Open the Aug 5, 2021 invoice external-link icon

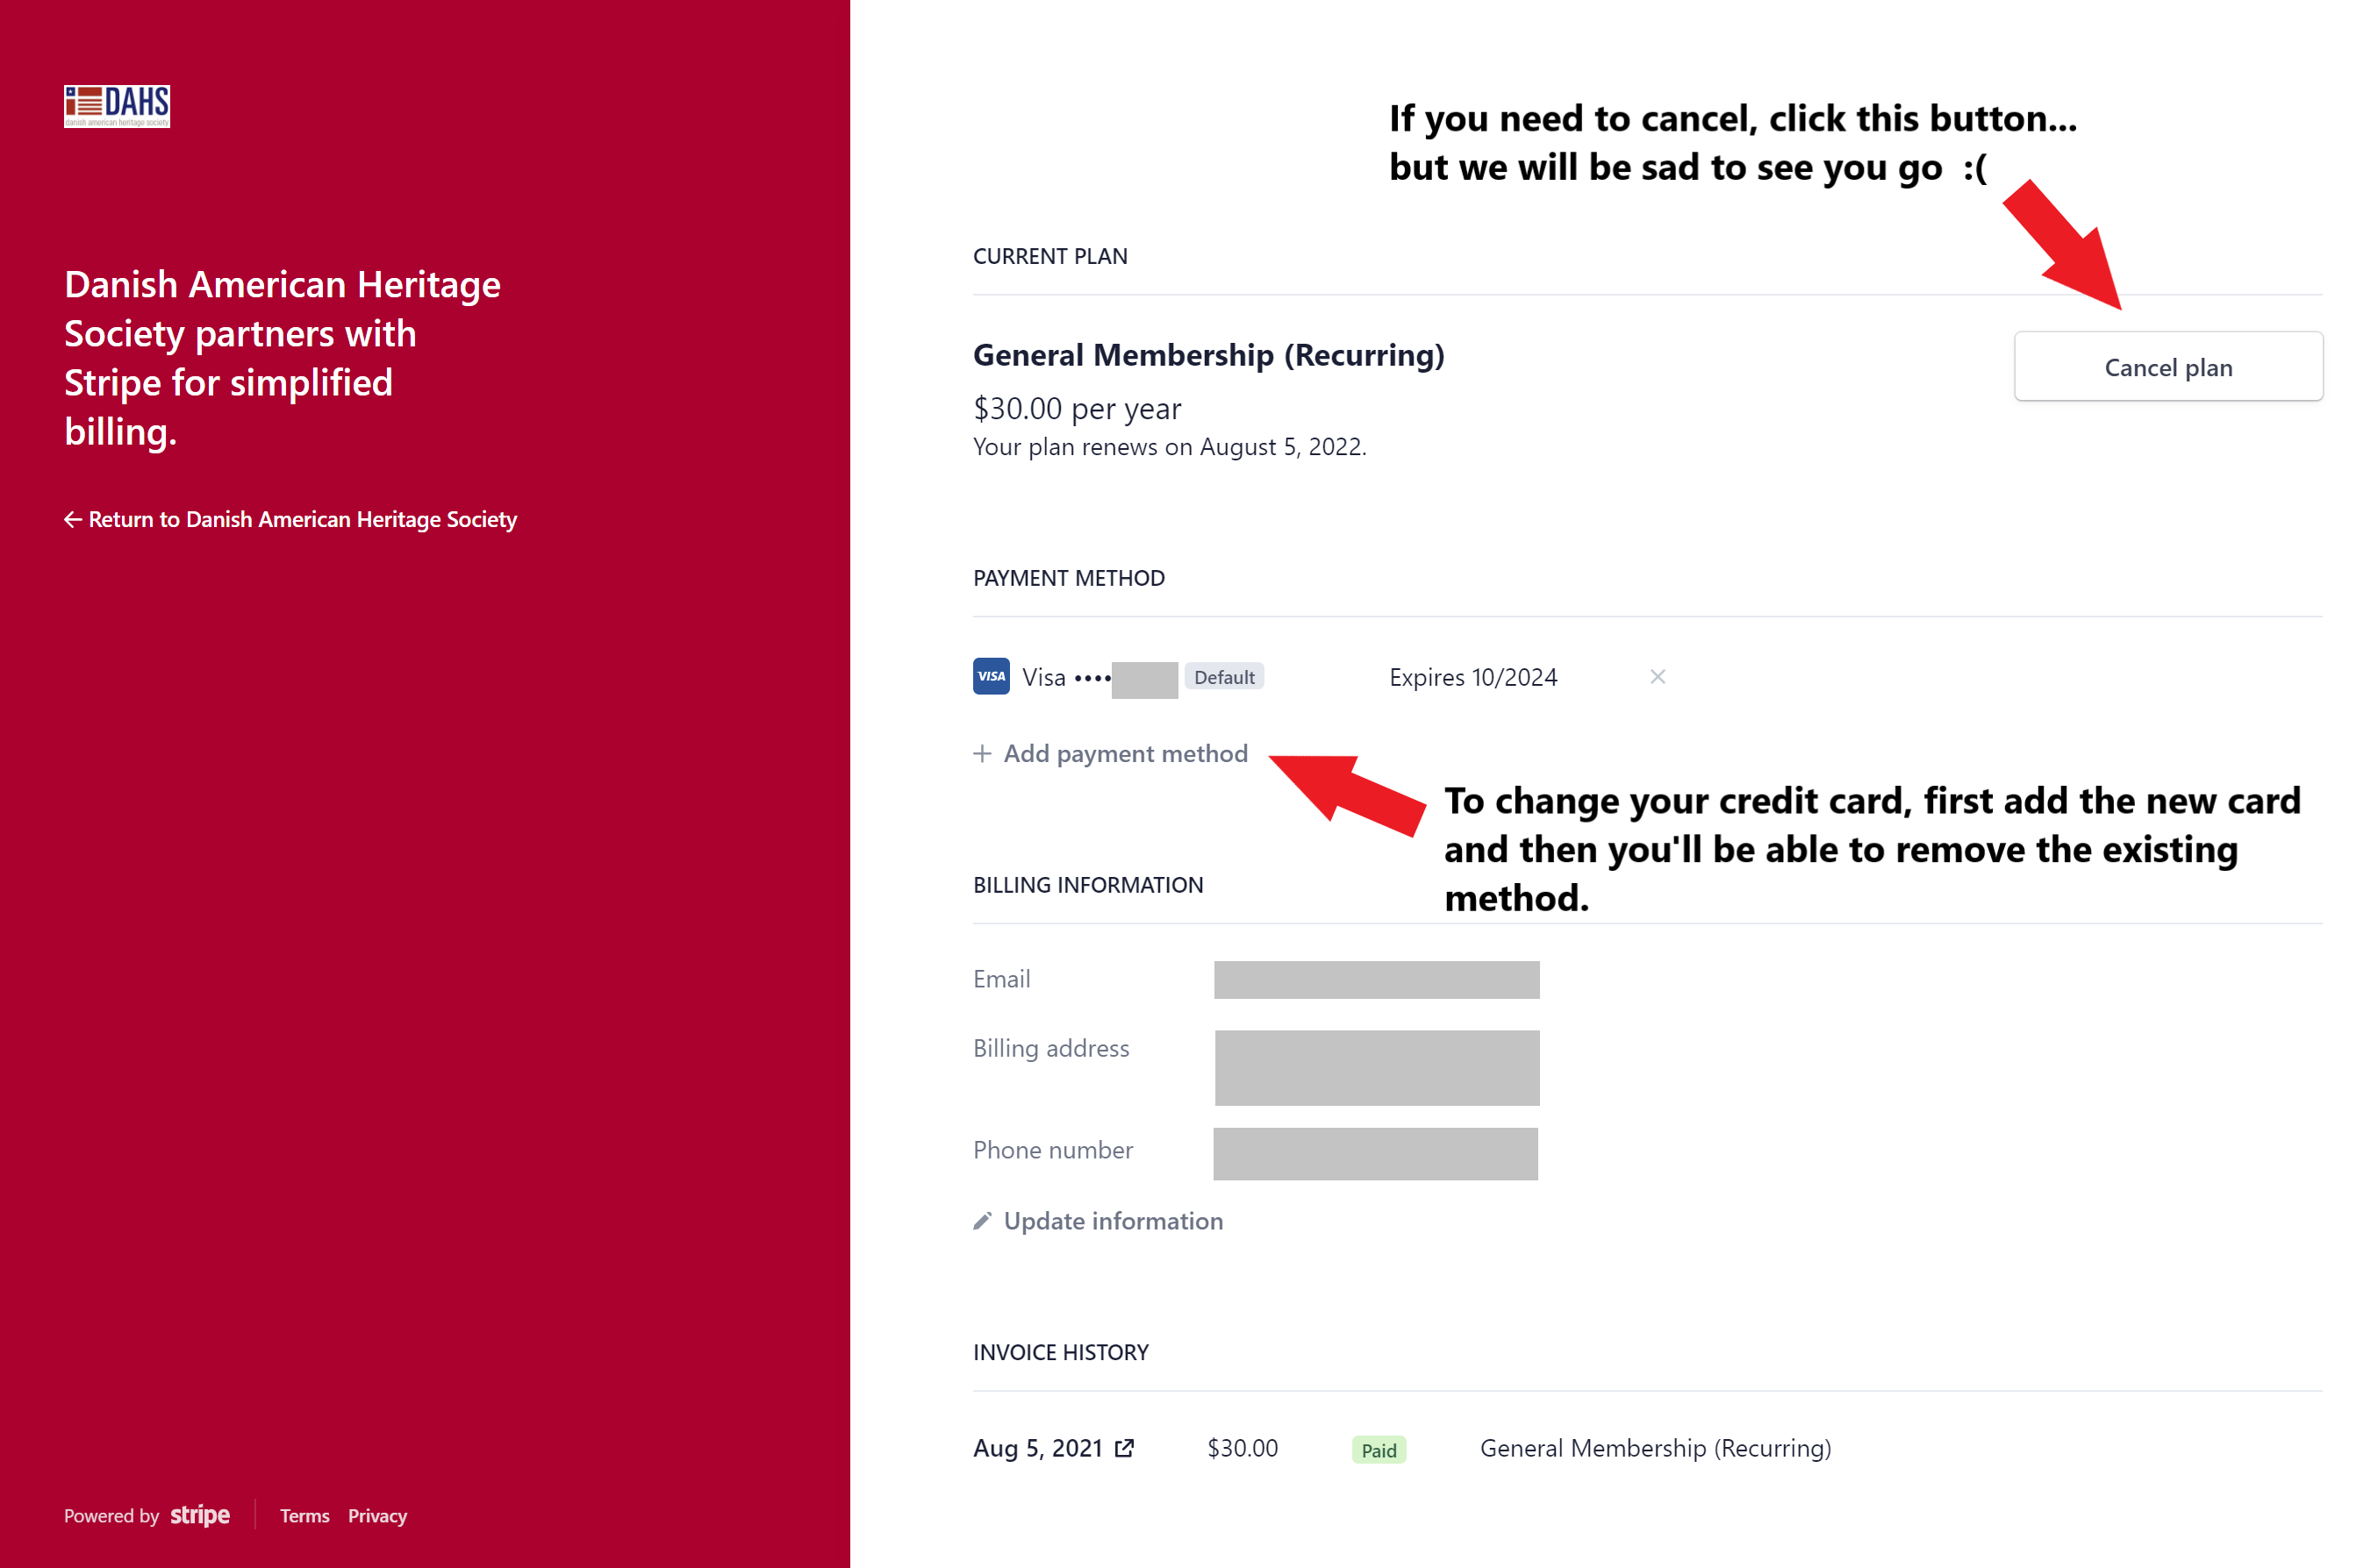tap(1124, 1448)
